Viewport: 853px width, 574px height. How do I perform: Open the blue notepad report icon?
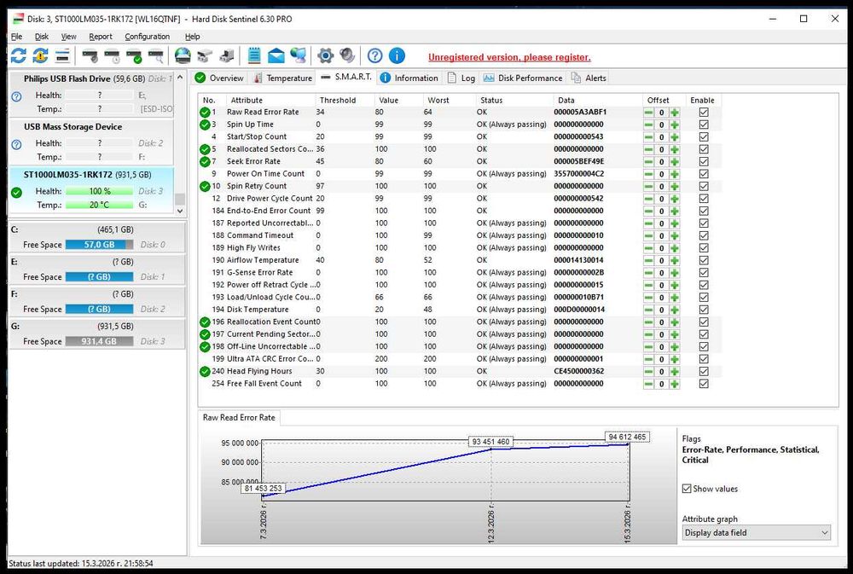point(254,56)
